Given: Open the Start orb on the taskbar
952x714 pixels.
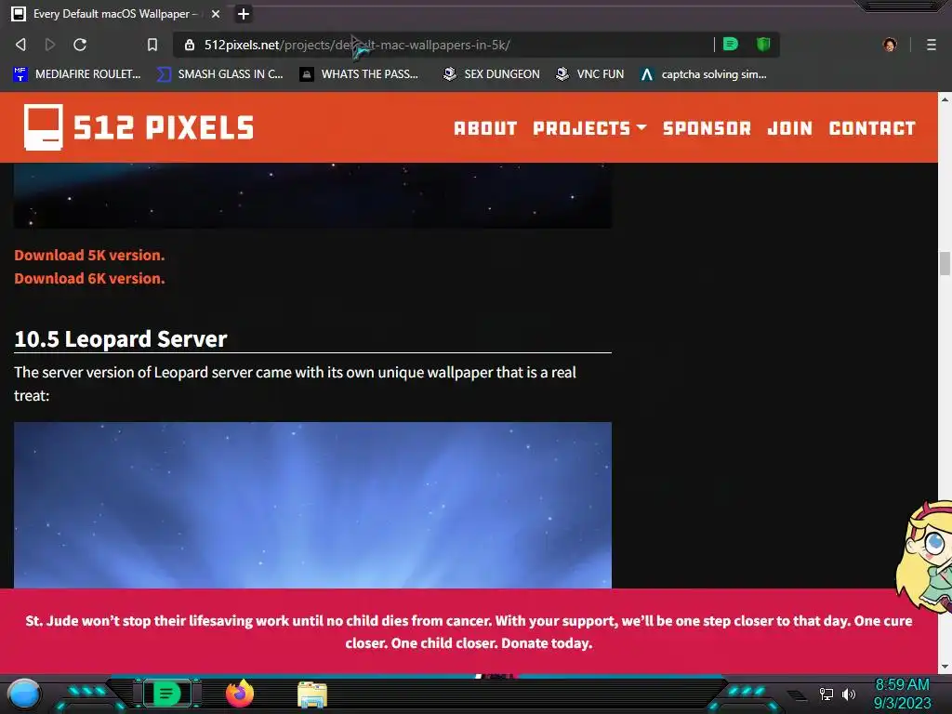Looking at the screenshot, I should click(x=24, y=694).
